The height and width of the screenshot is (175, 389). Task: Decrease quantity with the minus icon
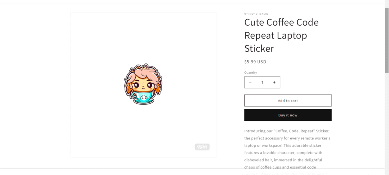tap(250, 82)
